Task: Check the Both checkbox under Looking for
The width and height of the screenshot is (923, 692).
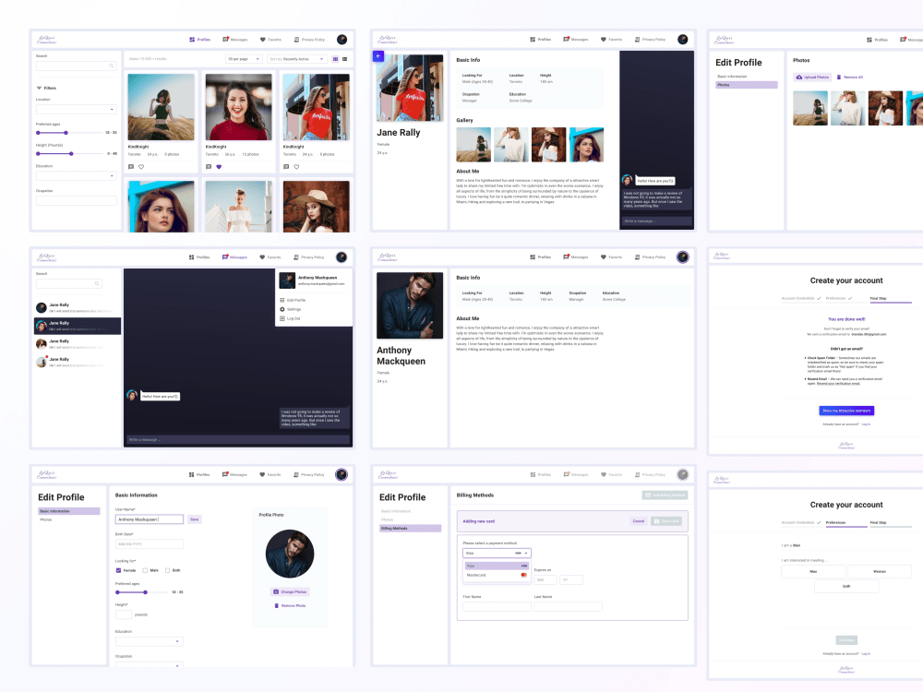Action: click(x=168, y=570)
